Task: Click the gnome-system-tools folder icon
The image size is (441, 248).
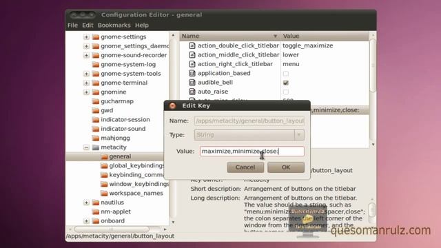Action: pyautogui.click(x=96, y=74)
